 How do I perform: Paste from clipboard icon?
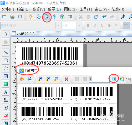(97, 17)
